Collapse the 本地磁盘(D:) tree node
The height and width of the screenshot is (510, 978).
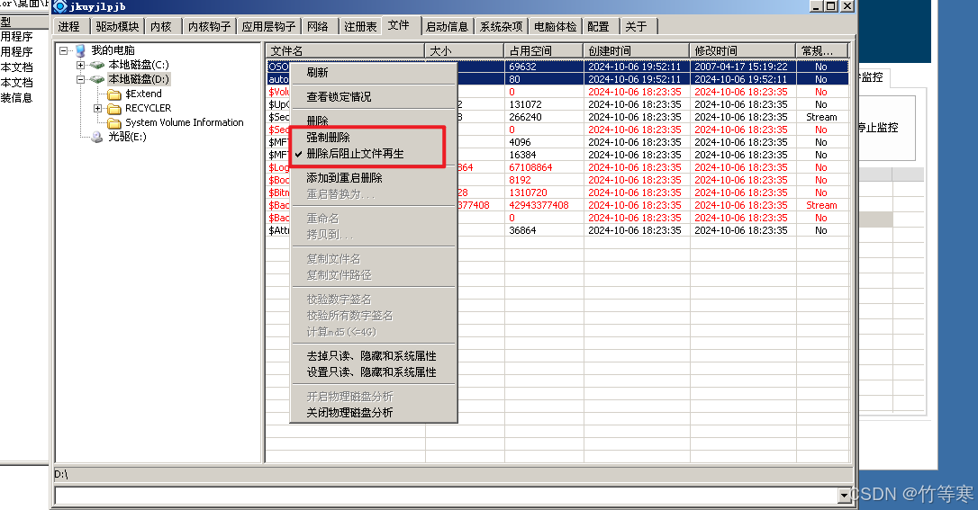click(80, 79)
